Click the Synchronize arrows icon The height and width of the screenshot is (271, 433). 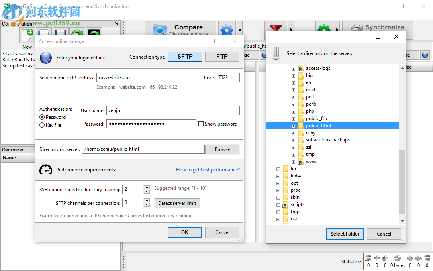point(358,28)
